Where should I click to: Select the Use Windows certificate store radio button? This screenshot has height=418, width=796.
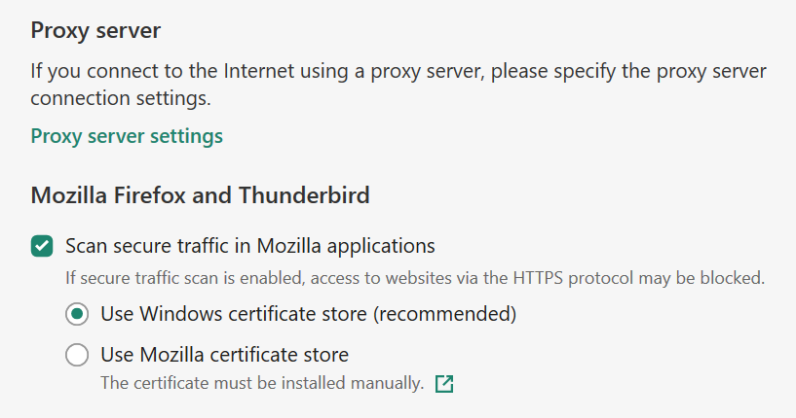tap(77, 315)
